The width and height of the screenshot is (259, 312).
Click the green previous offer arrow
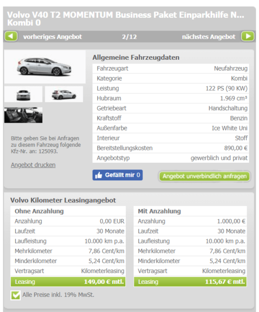[x=11, y=36]
